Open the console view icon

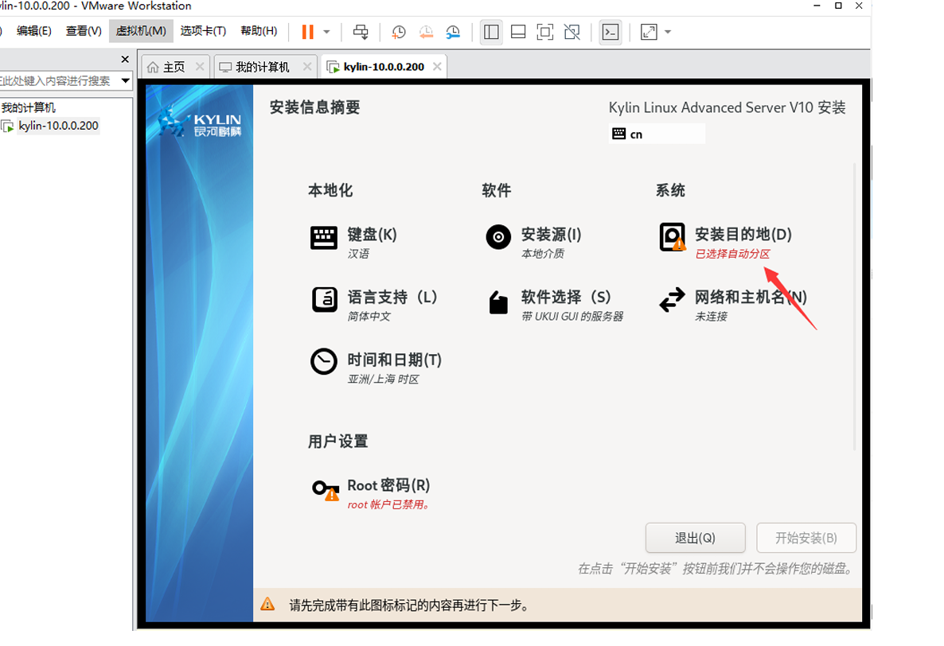(610, 32)
